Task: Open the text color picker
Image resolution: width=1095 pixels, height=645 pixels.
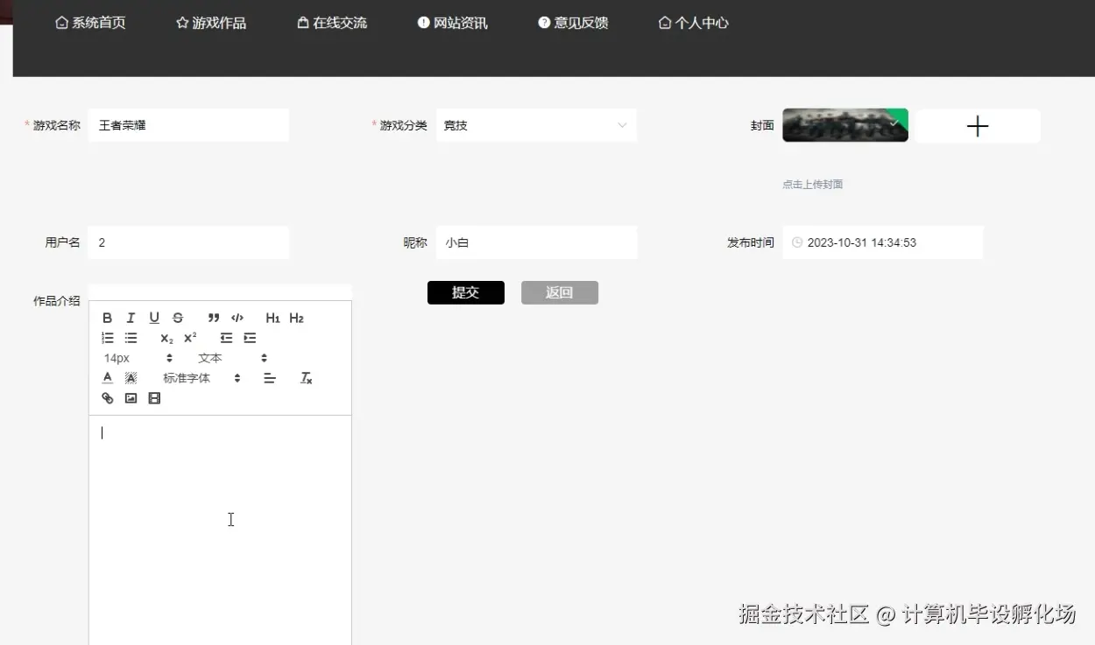Action: click(107, 377)
